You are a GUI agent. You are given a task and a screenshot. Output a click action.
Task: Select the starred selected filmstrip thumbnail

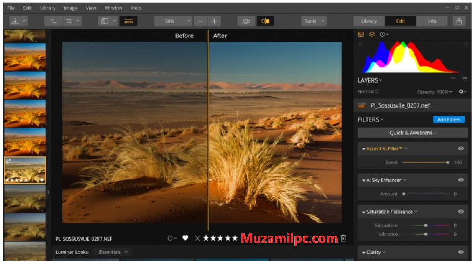click(25, 170)
